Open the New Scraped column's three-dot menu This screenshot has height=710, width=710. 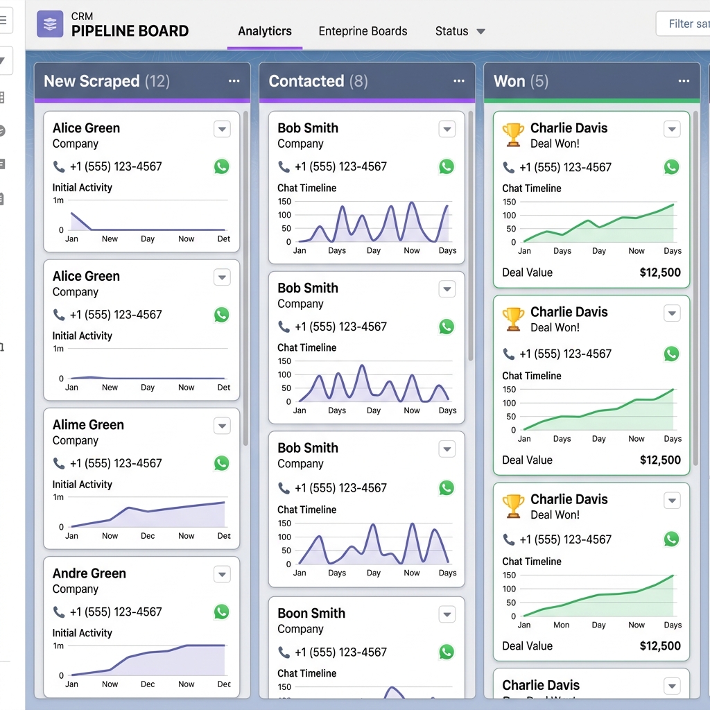coord(234,81)
